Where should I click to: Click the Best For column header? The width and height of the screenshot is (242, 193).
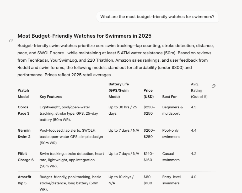pos(169,97)
